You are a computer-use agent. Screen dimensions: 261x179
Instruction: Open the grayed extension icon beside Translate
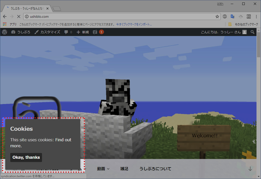coord(241,16)
